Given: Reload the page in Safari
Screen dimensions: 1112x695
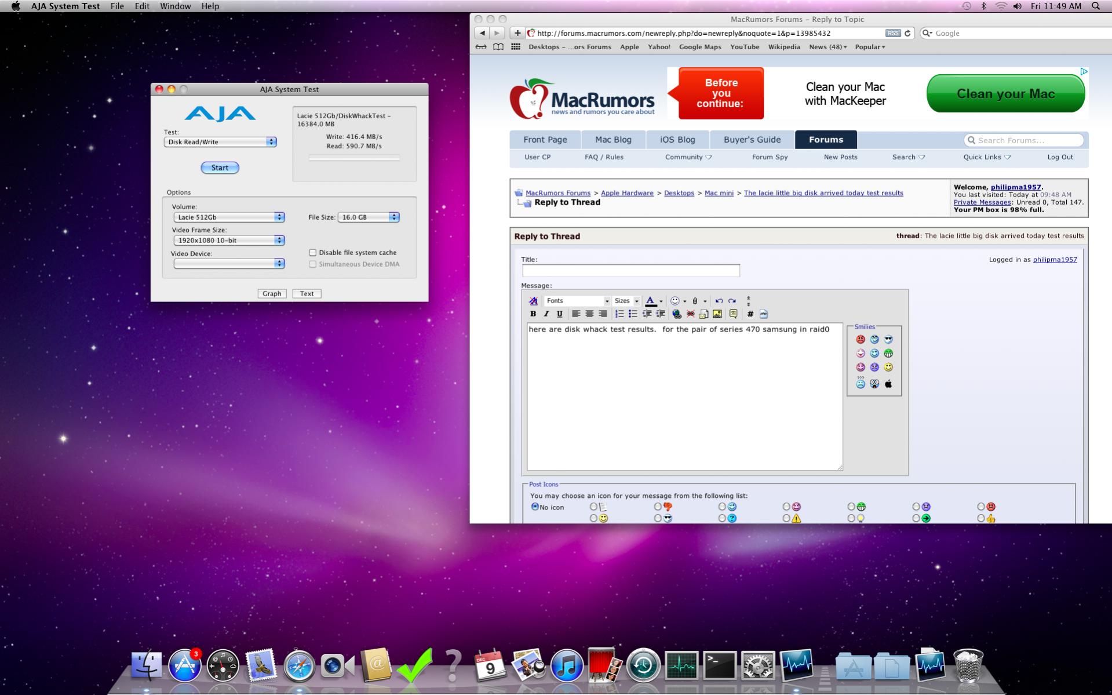Looking at the screenshot, I should point(908,33).
